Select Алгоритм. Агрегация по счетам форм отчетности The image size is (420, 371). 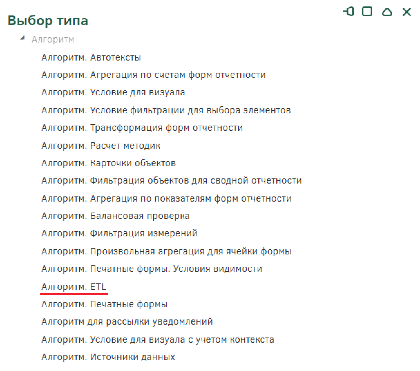point(153,75)
